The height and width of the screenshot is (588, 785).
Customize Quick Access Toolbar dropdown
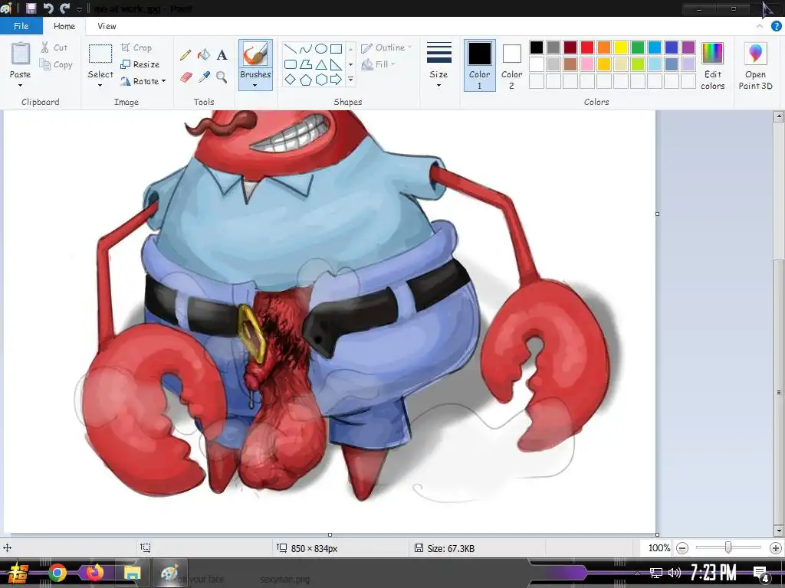click(80, 9)
